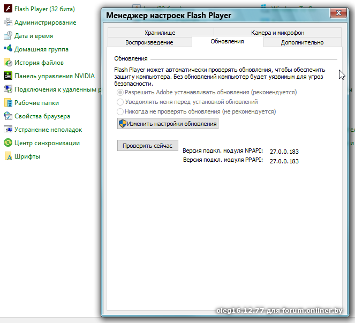Switch to the Воспроизведение tab

[x=149, y=42]
